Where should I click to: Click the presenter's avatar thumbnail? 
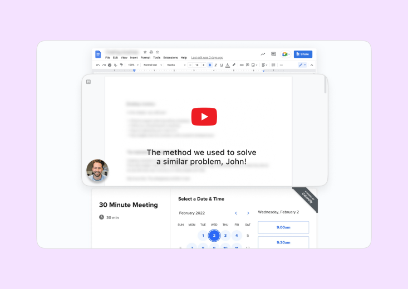(97, 170)
